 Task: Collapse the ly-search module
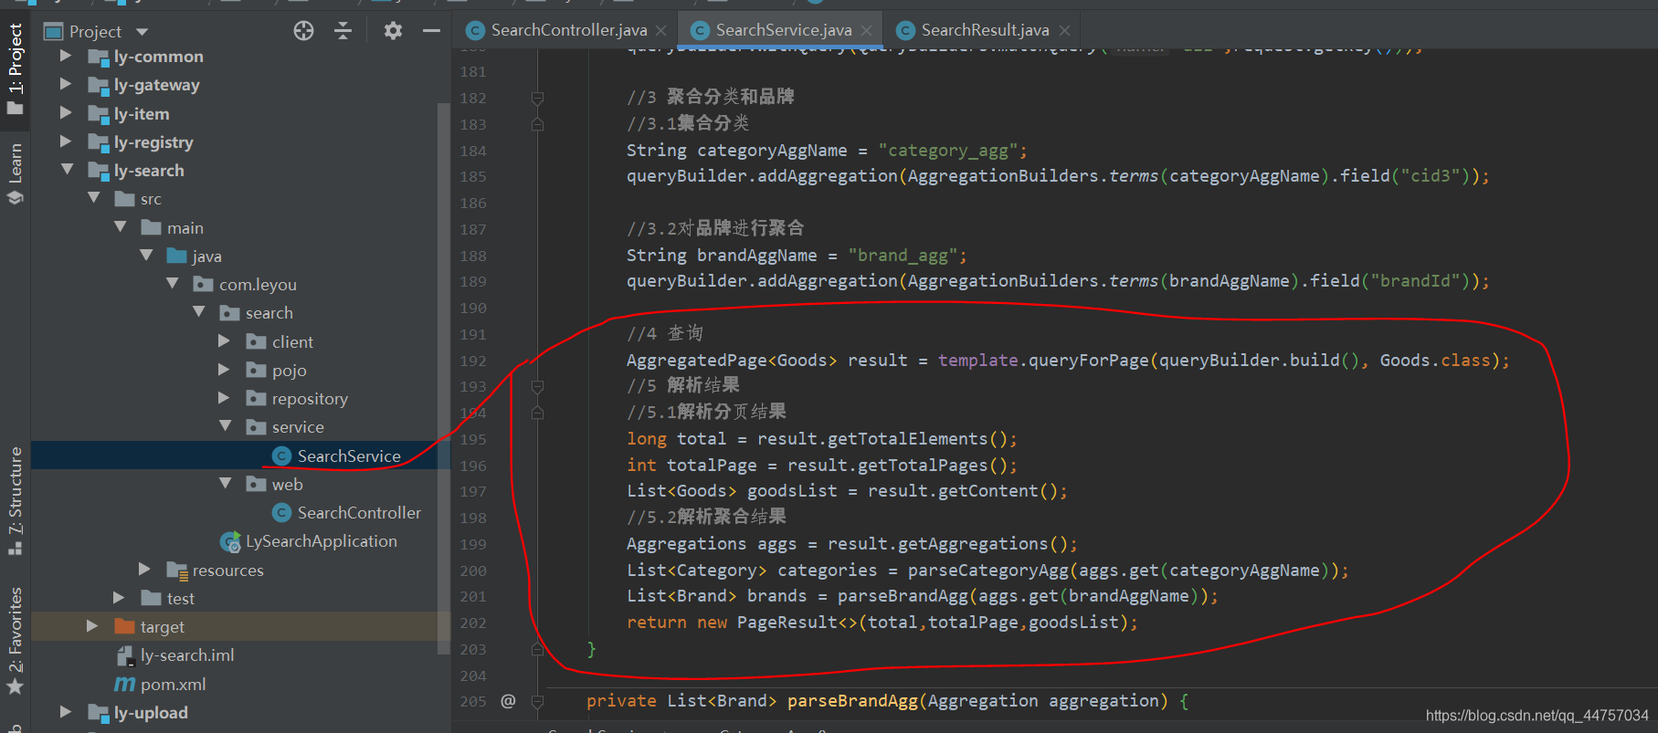point(67,170)
